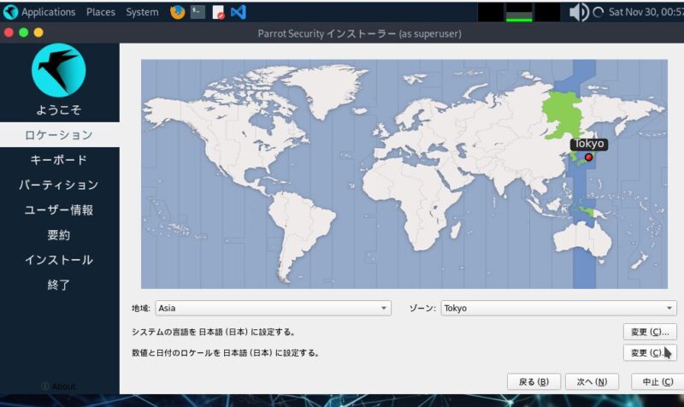The image size is (684, 407).
Task: Click the network monitor graph applet
Action: [519, 12]
